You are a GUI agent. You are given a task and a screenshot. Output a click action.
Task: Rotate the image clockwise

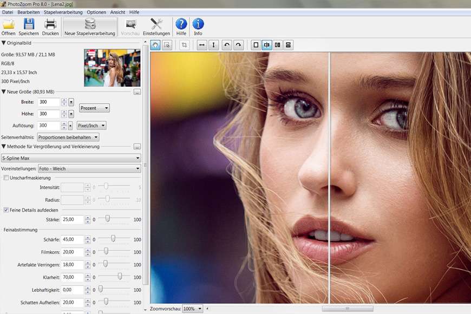(x=238, y=45)
